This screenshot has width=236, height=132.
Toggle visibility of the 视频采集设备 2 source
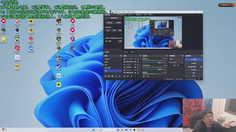pos(135,62)
